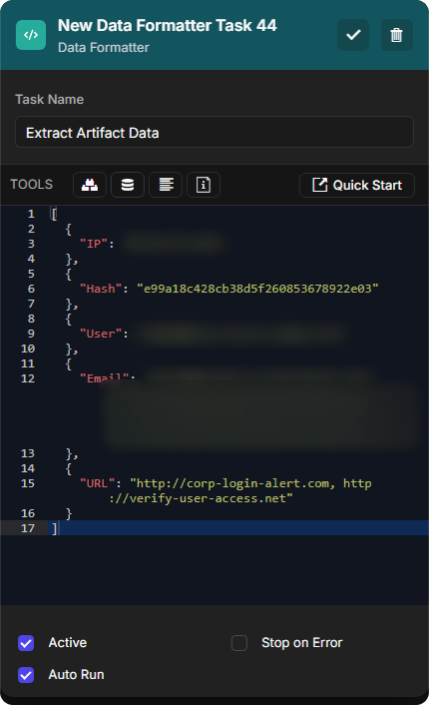Click line number 1 in the gutter

coord(31,214)
